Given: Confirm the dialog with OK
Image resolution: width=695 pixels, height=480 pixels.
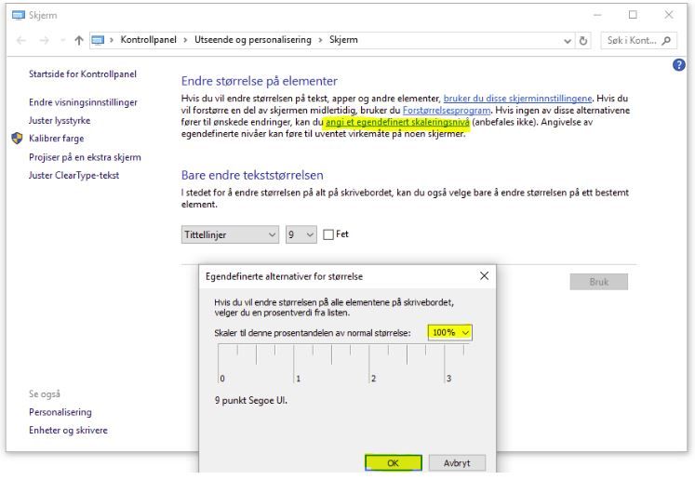Looking at the screenshot, I should (x=394, y=463).
